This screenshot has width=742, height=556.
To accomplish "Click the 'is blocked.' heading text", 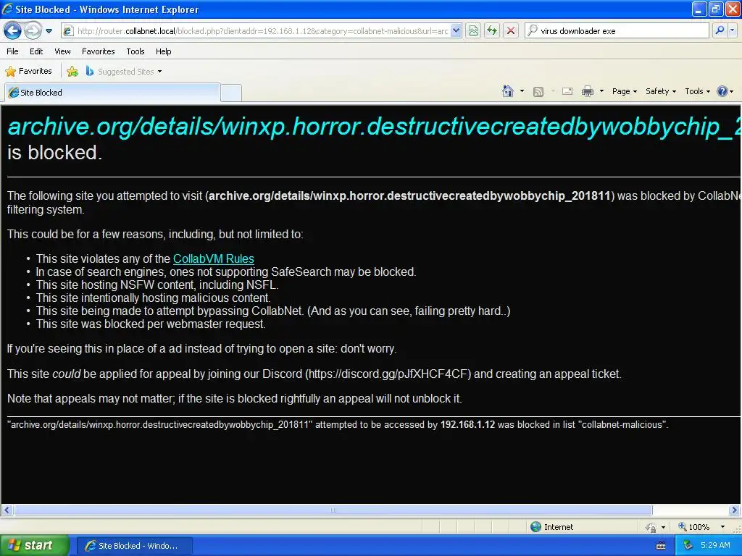I will 55,153.
